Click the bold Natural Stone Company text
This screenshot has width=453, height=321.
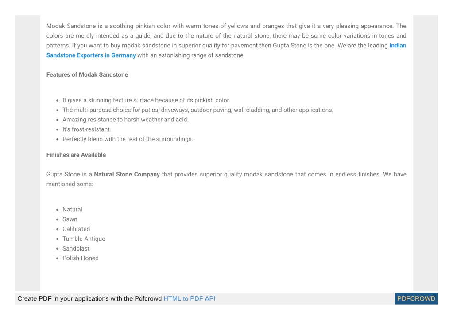(127, 174)
